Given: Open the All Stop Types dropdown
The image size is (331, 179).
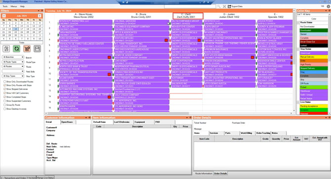Looking at the screenshot, I should (x=13, y=76).
